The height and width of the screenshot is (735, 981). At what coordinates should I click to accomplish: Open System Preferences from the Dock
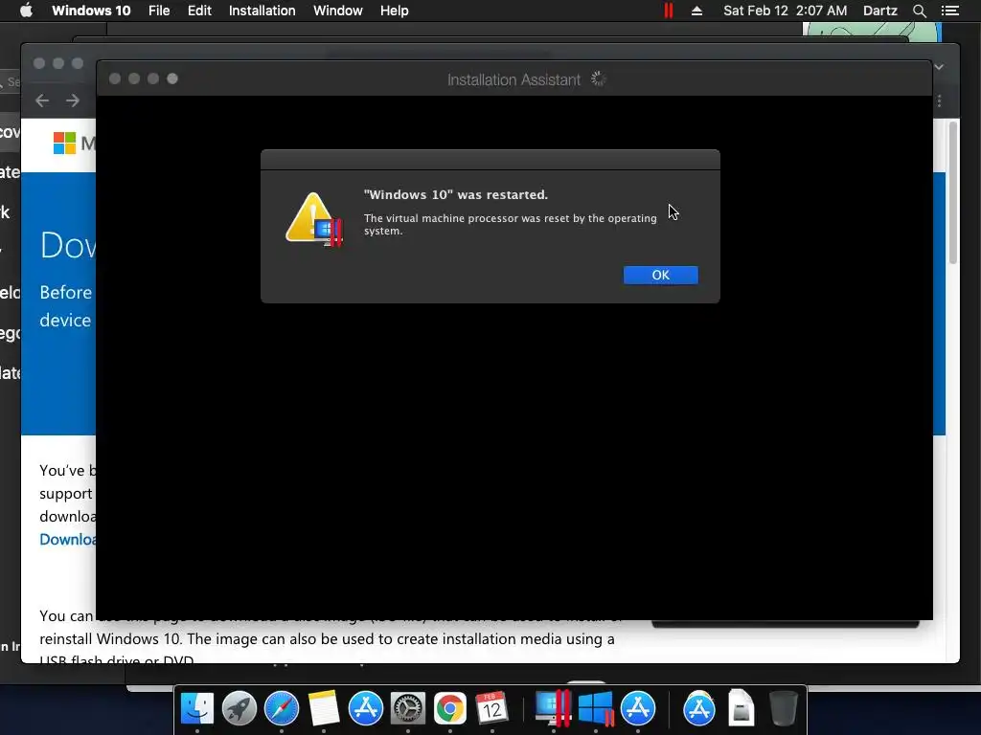tap(408, 708)
